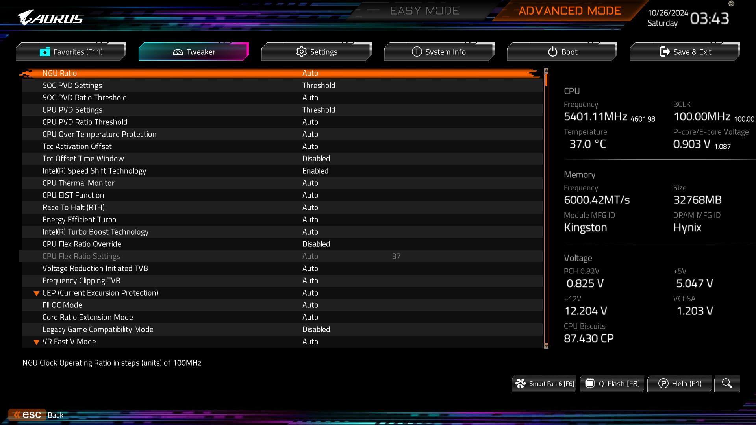This screenshot has height=425, width=756.
Task: Select Frequency Clipping TVB row
Action: point(283,281)
